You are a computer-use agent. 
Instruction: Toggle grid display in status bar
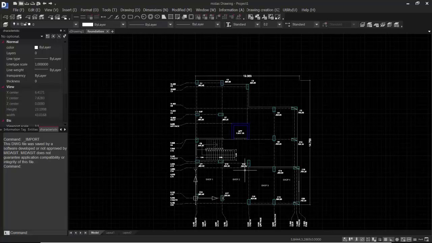coord(385,239)
